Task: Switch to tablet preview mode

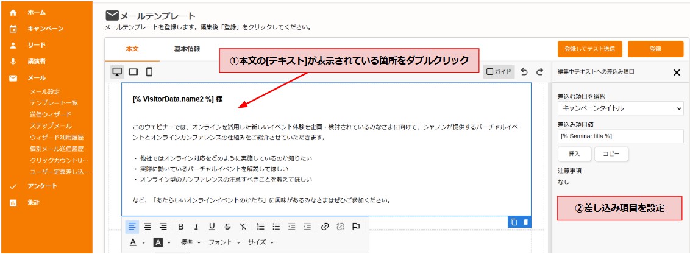Action: pyautogui.click(x=133, y=72)
